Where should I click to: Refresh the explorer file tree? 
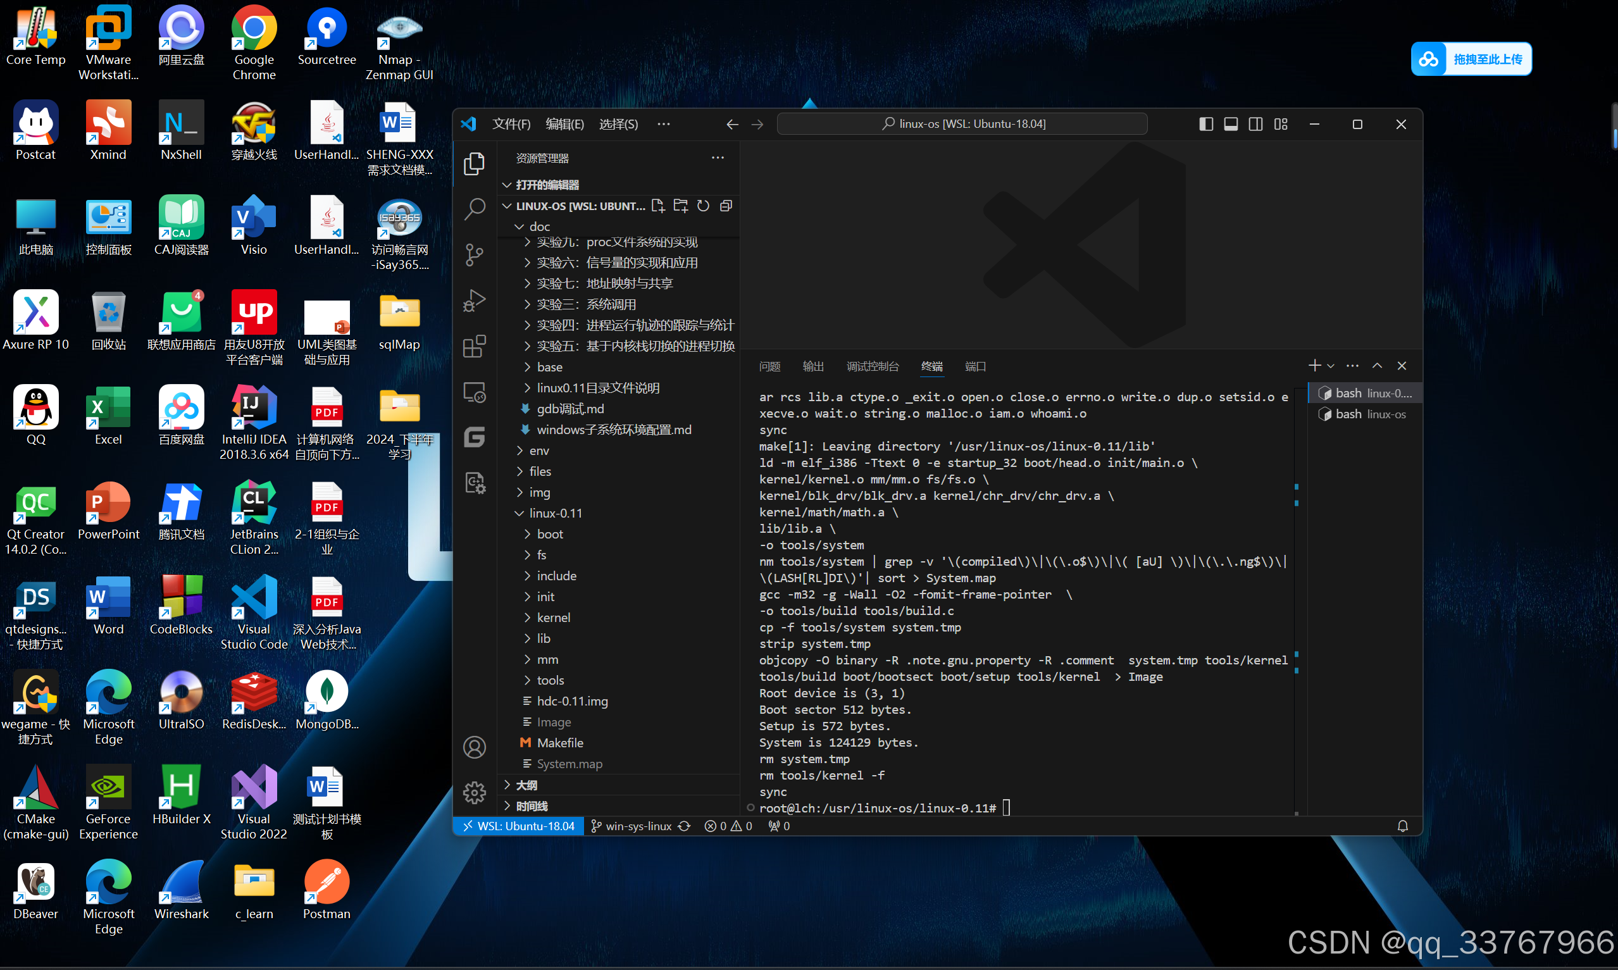[x=703, y=206]
